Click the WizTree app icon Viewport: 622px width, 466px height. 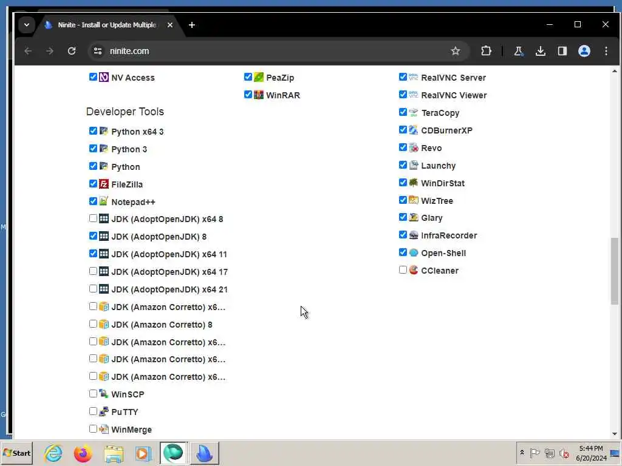(413, 200)
